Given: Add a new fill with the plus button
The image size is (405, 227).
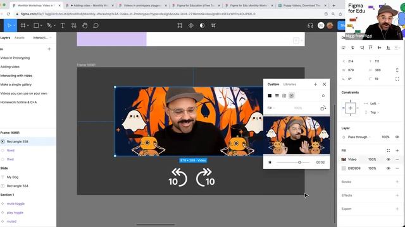Looking at the screenshot, I should point(397,151).
